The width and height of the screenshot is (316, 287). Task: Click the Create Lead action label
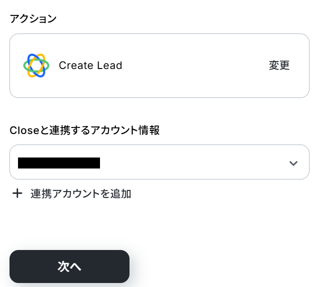[x=90, y=65]
